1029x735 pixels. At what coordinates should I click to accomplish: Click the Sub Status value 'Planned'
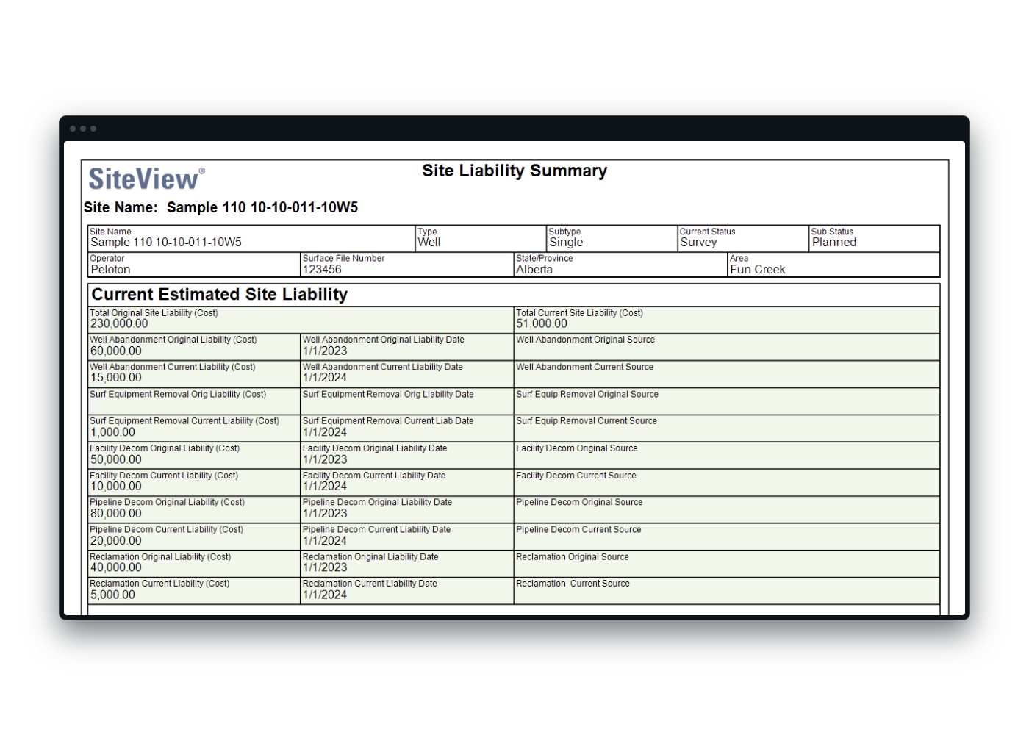click(x=834, y=243)
